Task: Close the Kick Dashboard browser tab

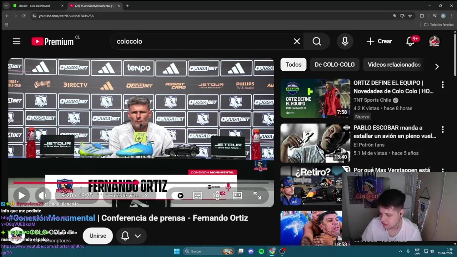Action: pos(62,6)
